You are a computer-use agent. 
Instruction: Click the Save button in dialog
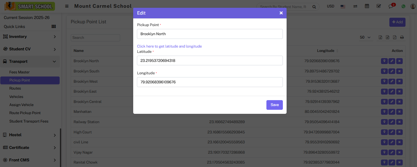(274, 105)
